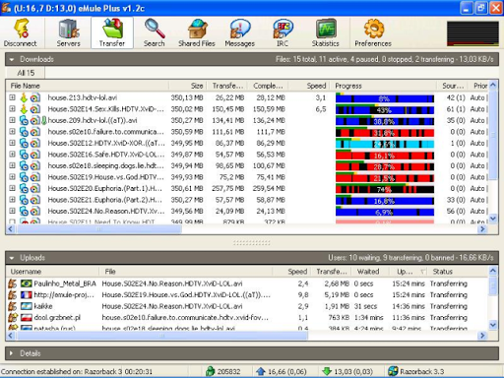Open the Statistics page

(325, 32)
